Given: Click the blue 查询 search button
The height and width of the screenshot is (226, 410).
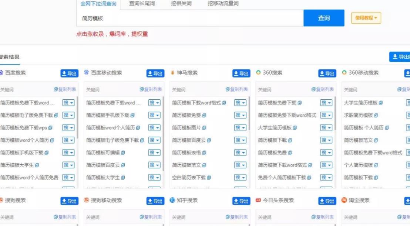Looking at the screenshot, I should pos(324,18).
